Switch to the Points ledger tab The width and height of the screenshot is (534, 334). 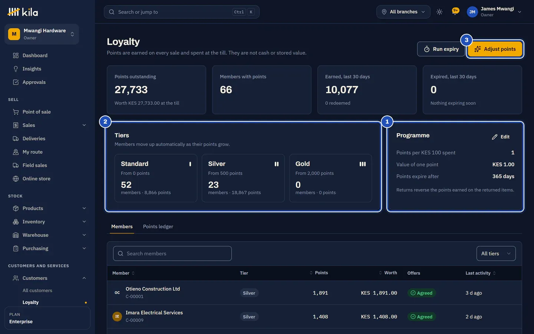coord(158,226)
